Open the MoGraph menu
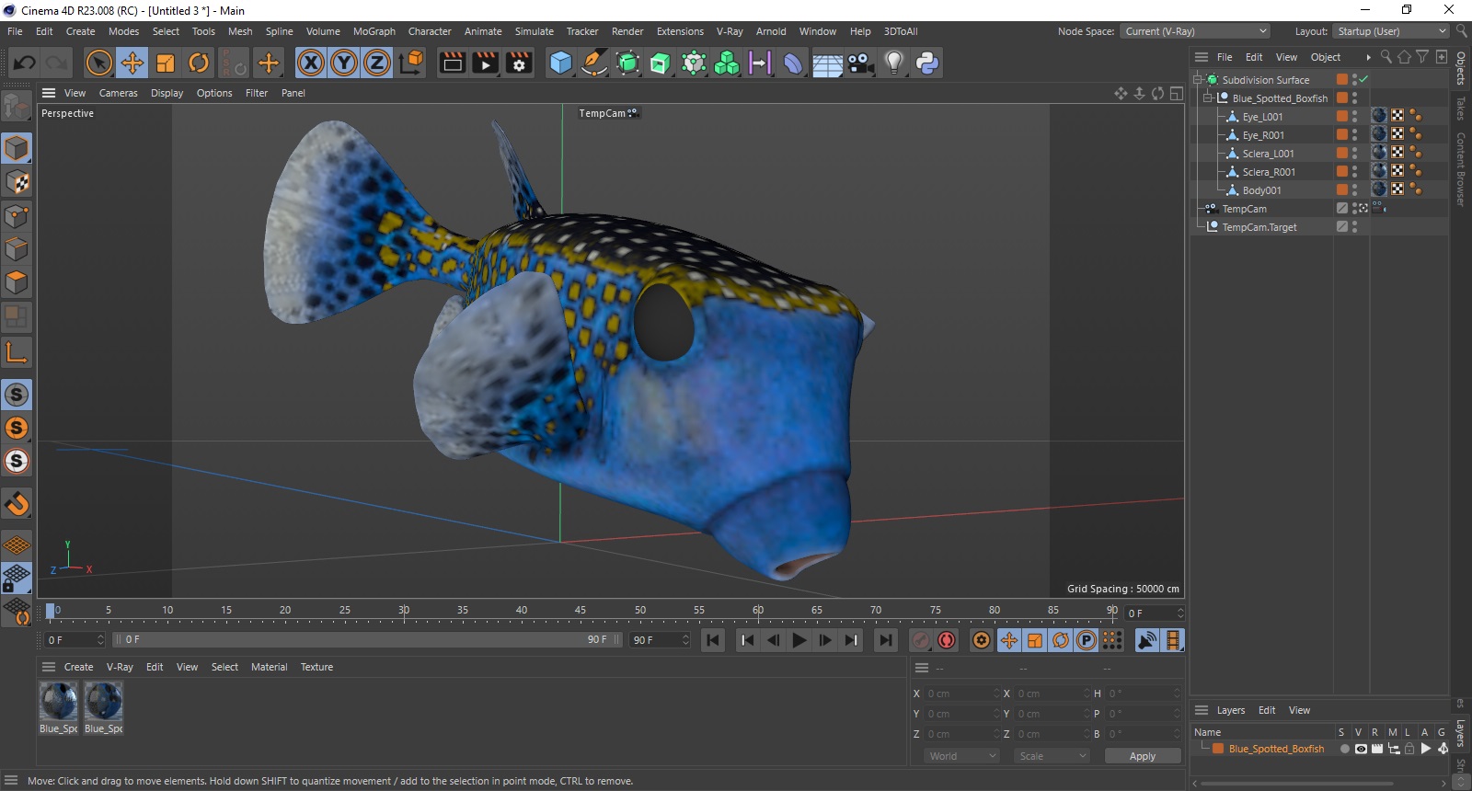 pyautogui.click(x=374, y=31)
